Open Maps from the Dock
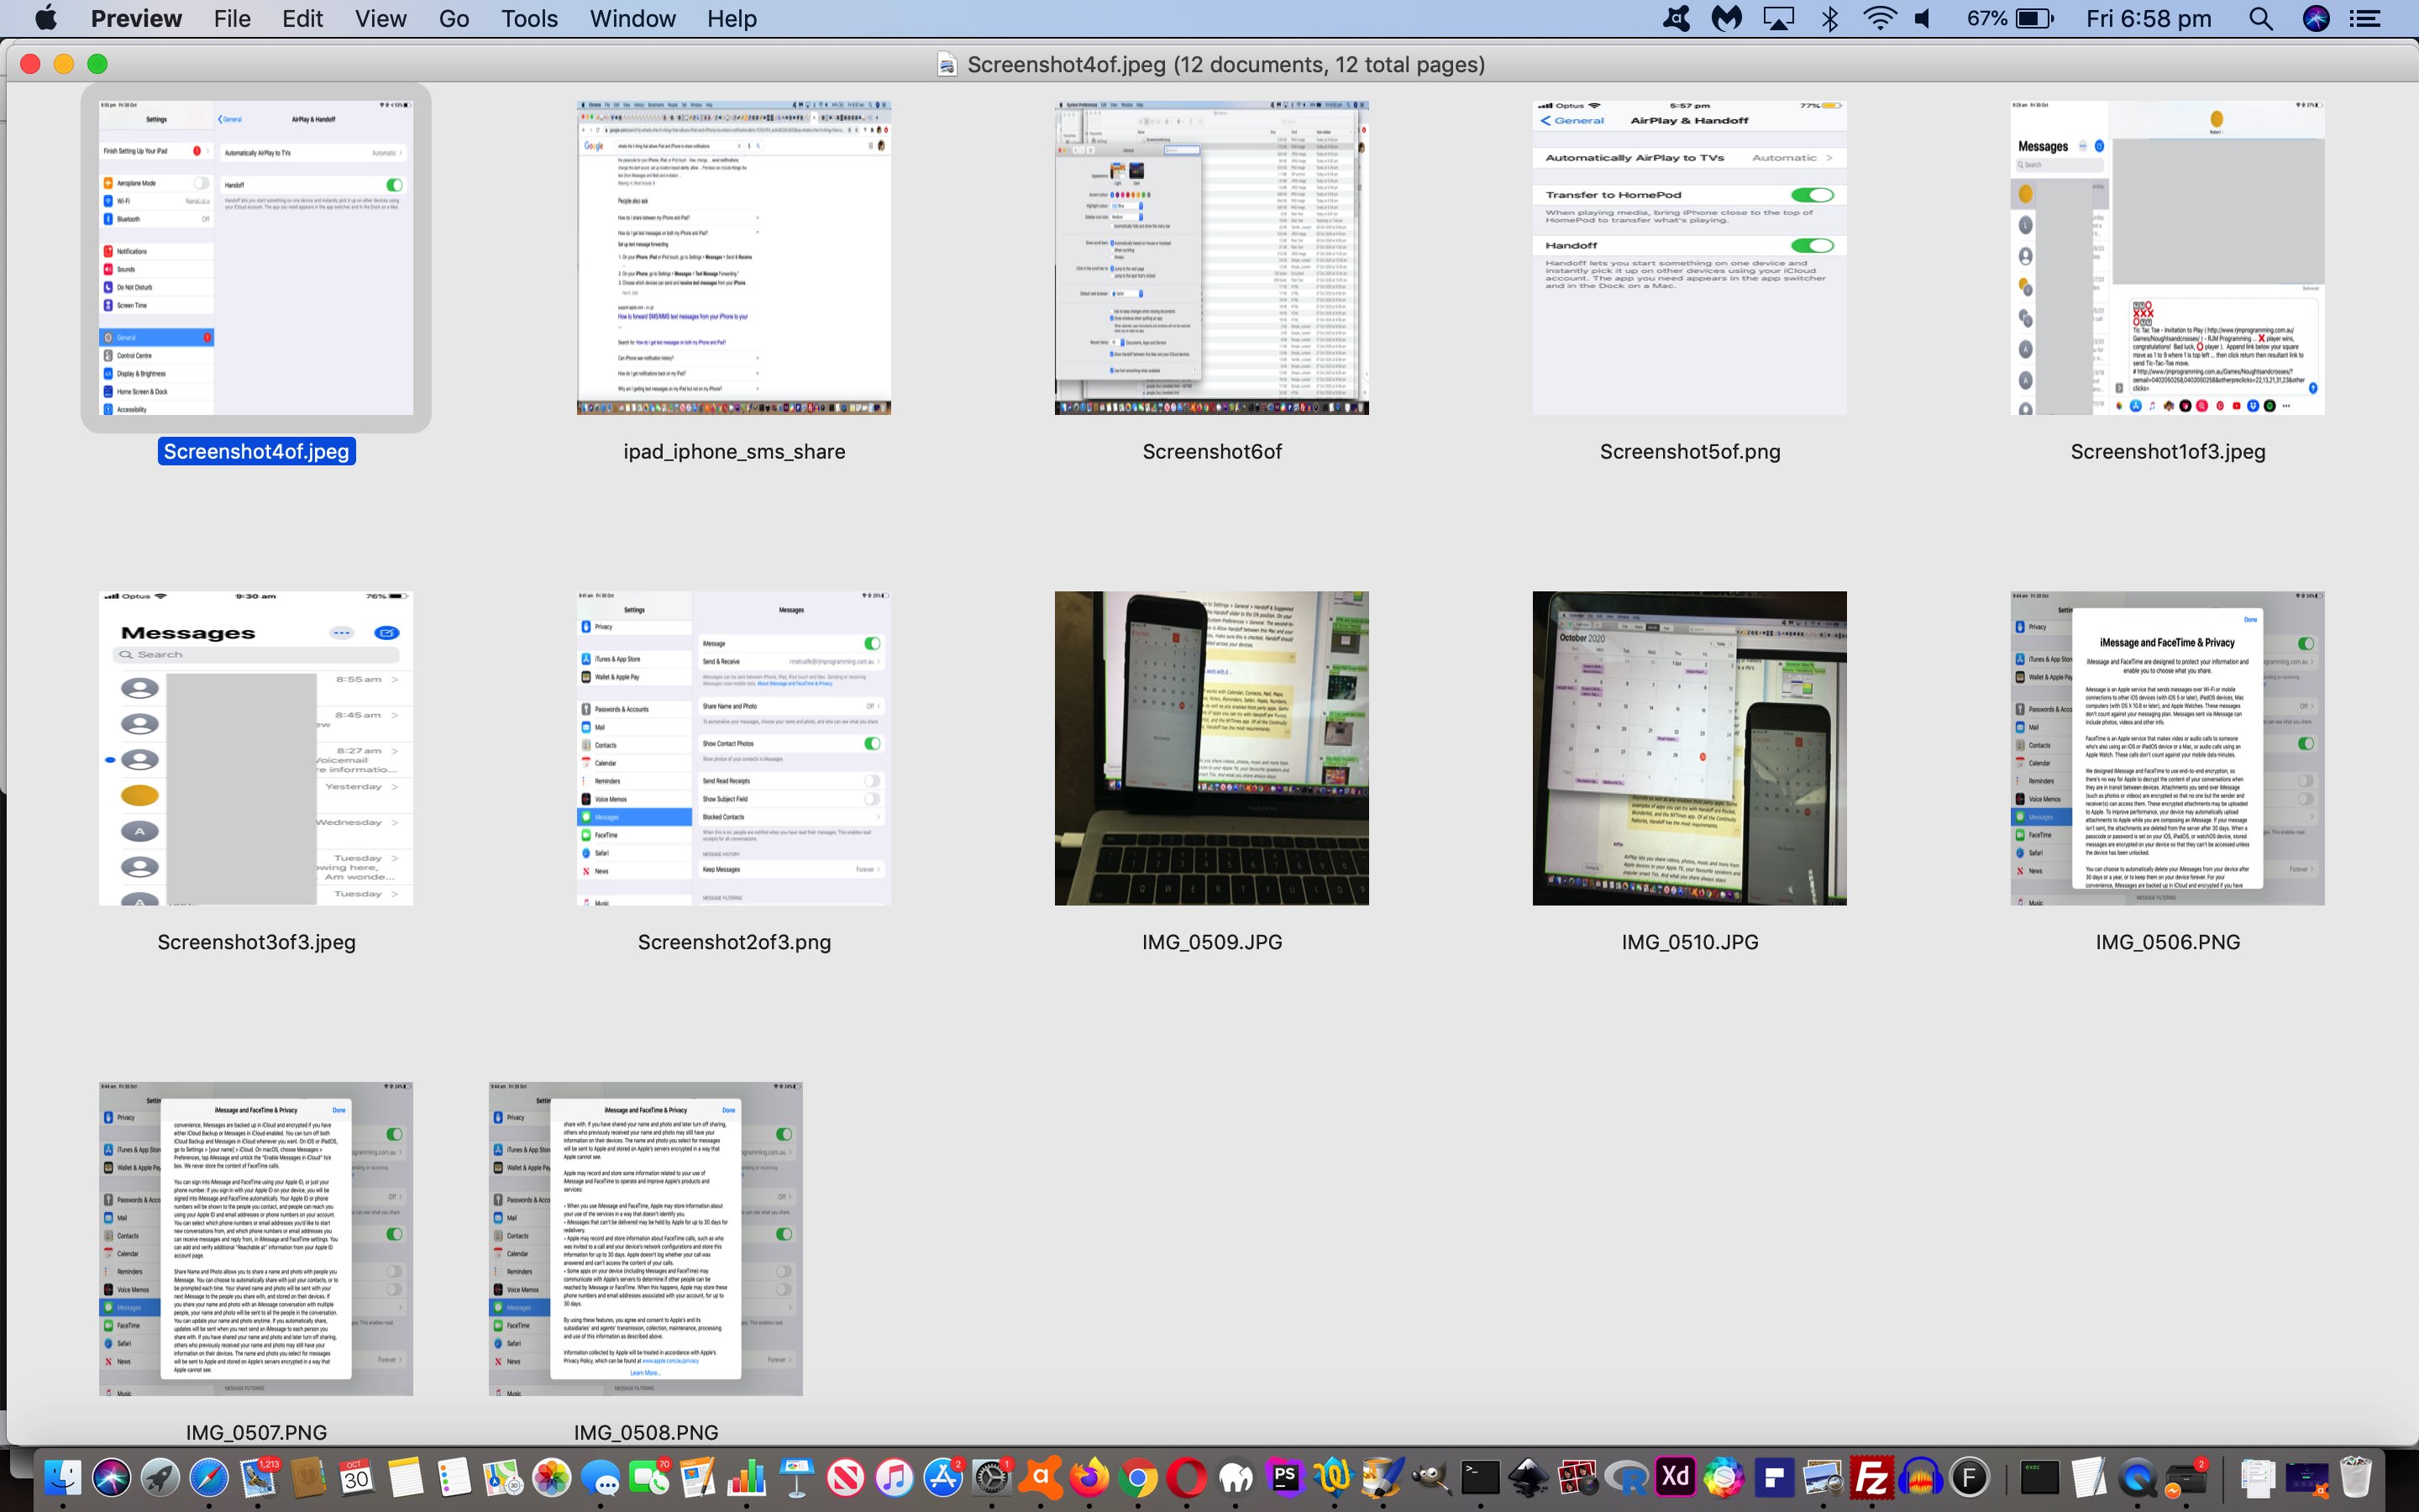 point(503,1477)
